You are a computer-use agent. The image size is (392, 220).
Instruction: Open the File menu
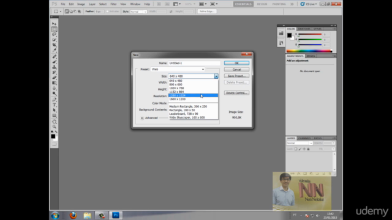pyautogui.click(x=63, y=4)
